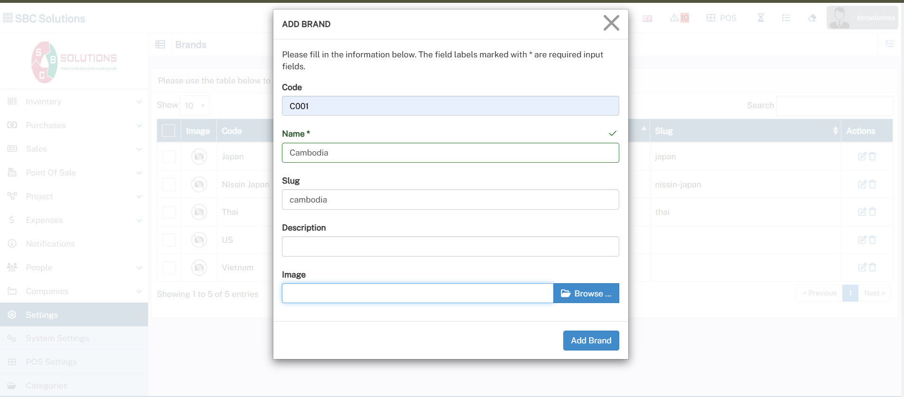This screenshot has height=397, width=904.
Task: Click Browse to choose an image
Action: [586, 294]
